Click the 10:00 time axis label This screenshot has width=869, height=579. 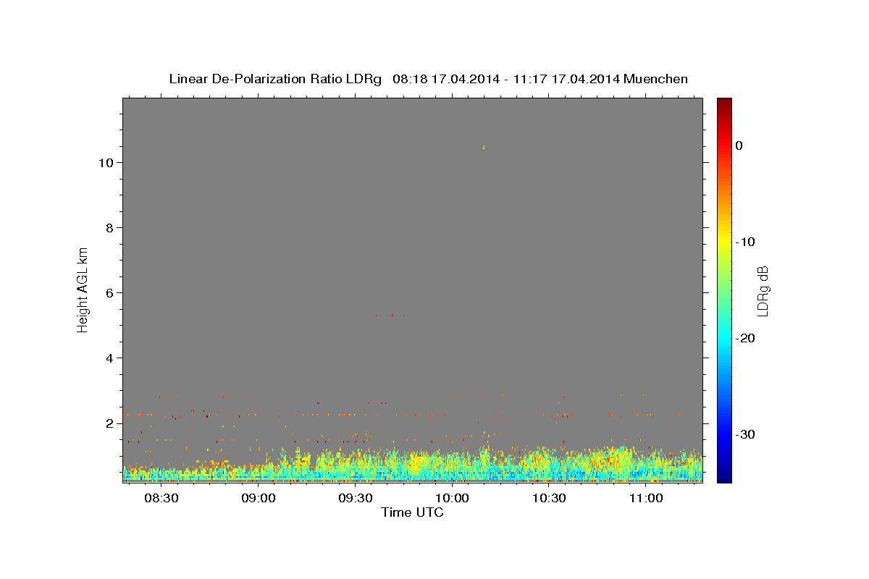453,499
